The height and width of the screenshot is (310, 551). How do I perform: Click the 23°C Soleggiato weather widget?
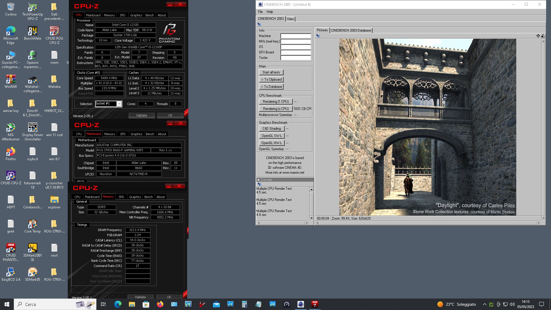[x=456, y=304]
